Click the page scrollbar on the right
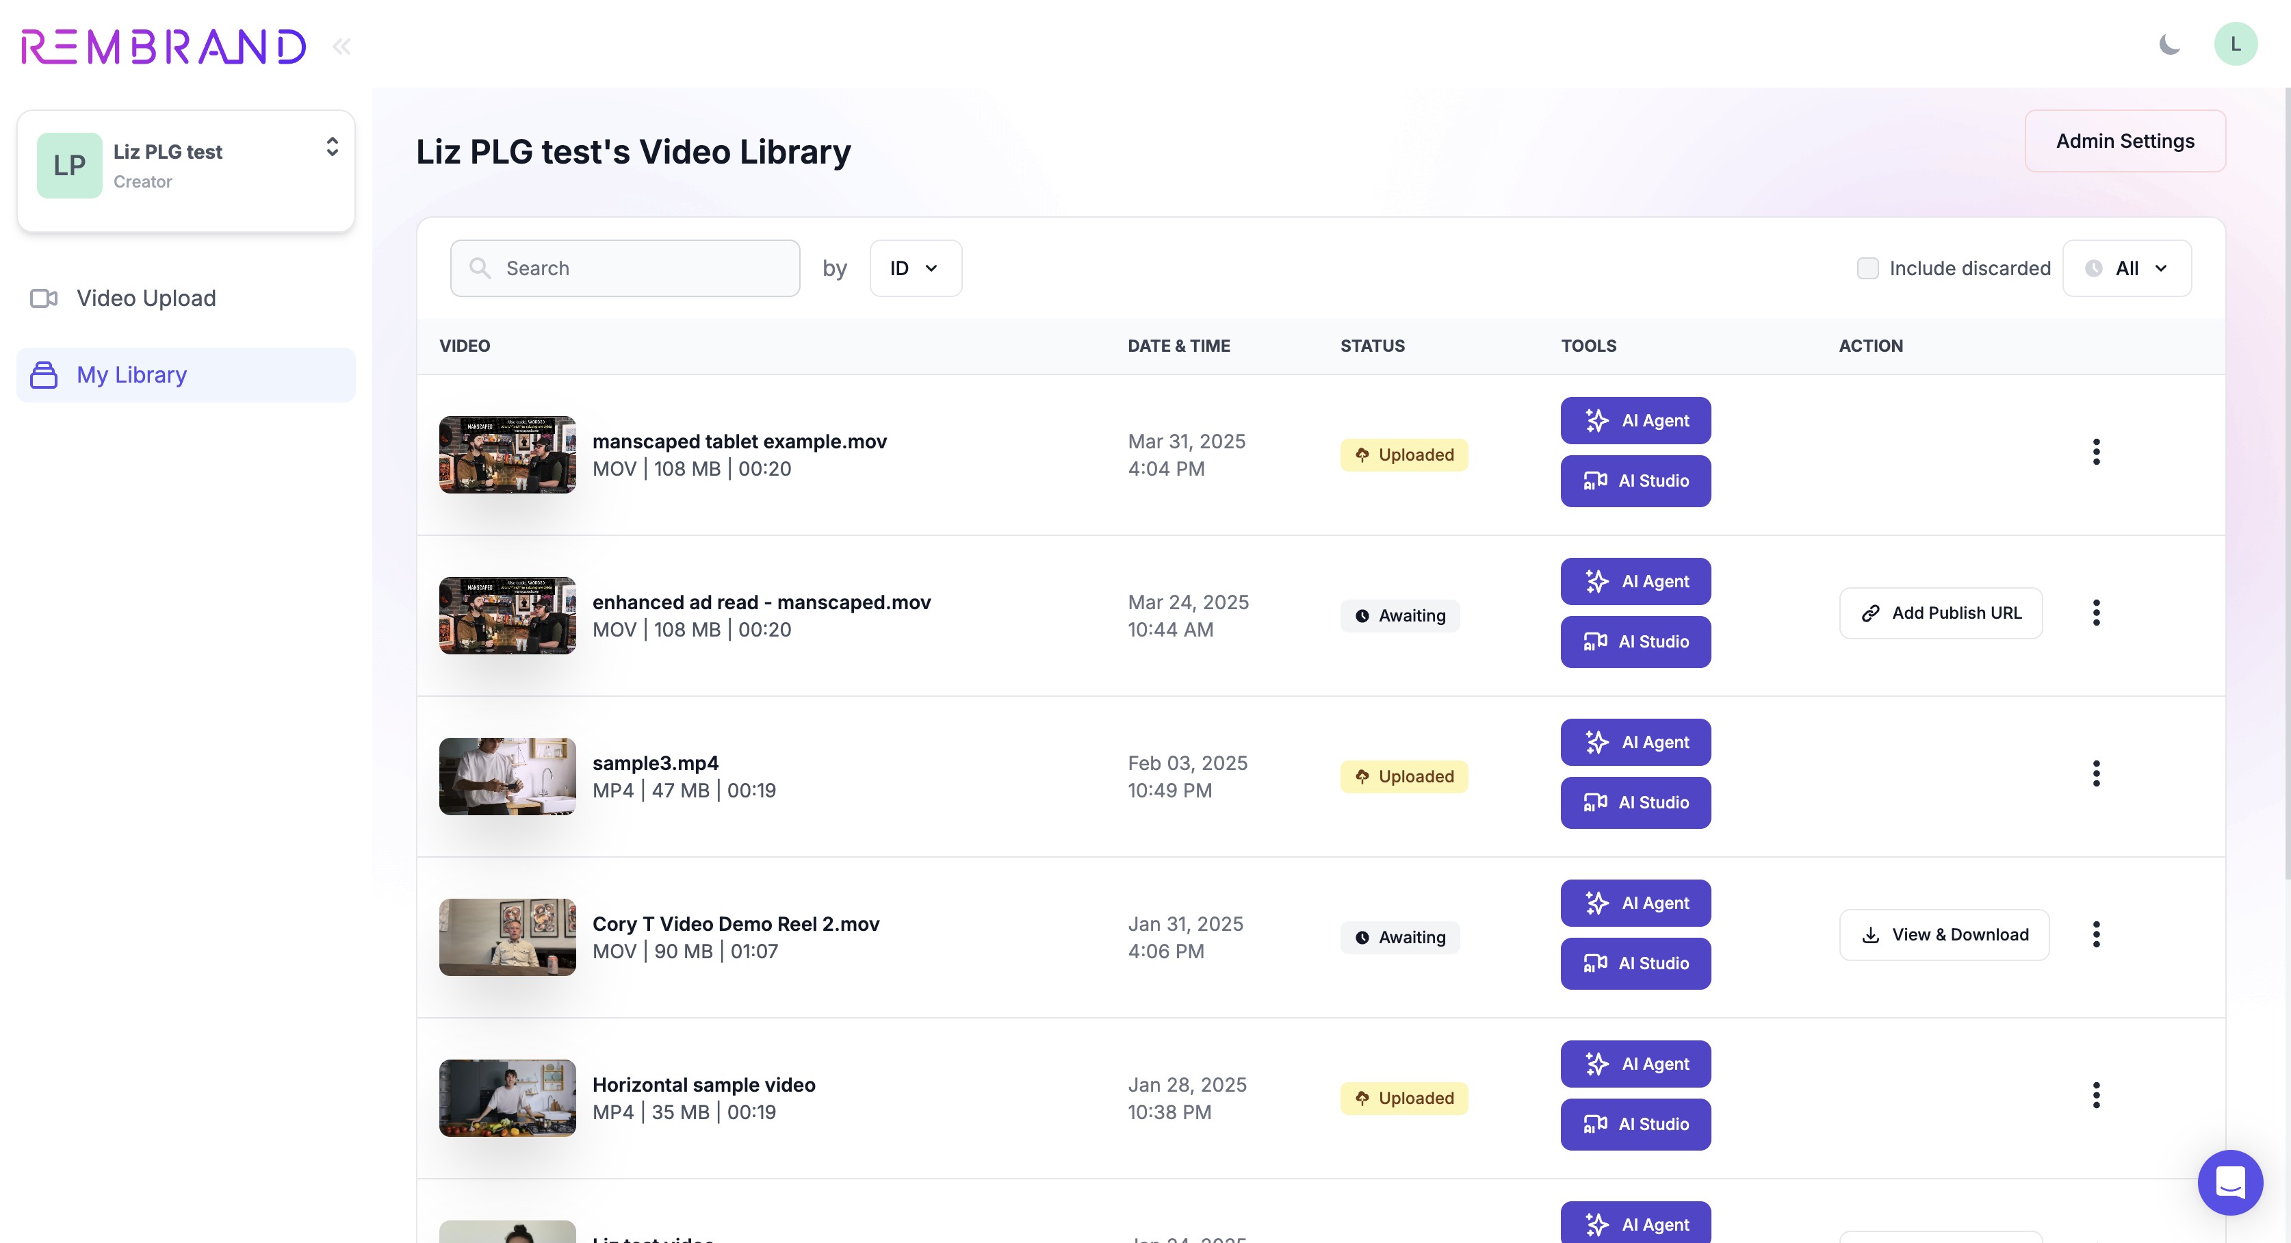The height and width of the screenshot is (1243, 2291). click(x=2287, y=485)
